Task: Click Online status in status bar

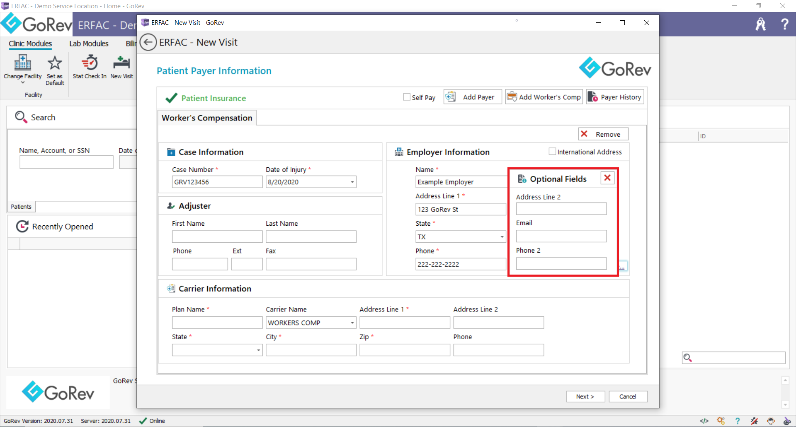Action: [152, 421]
